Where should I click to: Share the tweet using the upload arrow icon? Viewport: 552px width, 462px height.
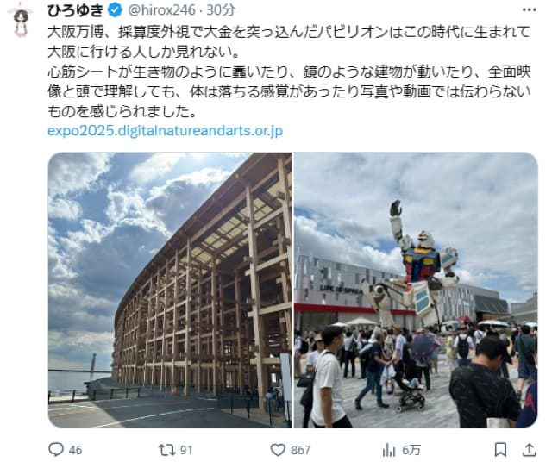click(529, 449)
